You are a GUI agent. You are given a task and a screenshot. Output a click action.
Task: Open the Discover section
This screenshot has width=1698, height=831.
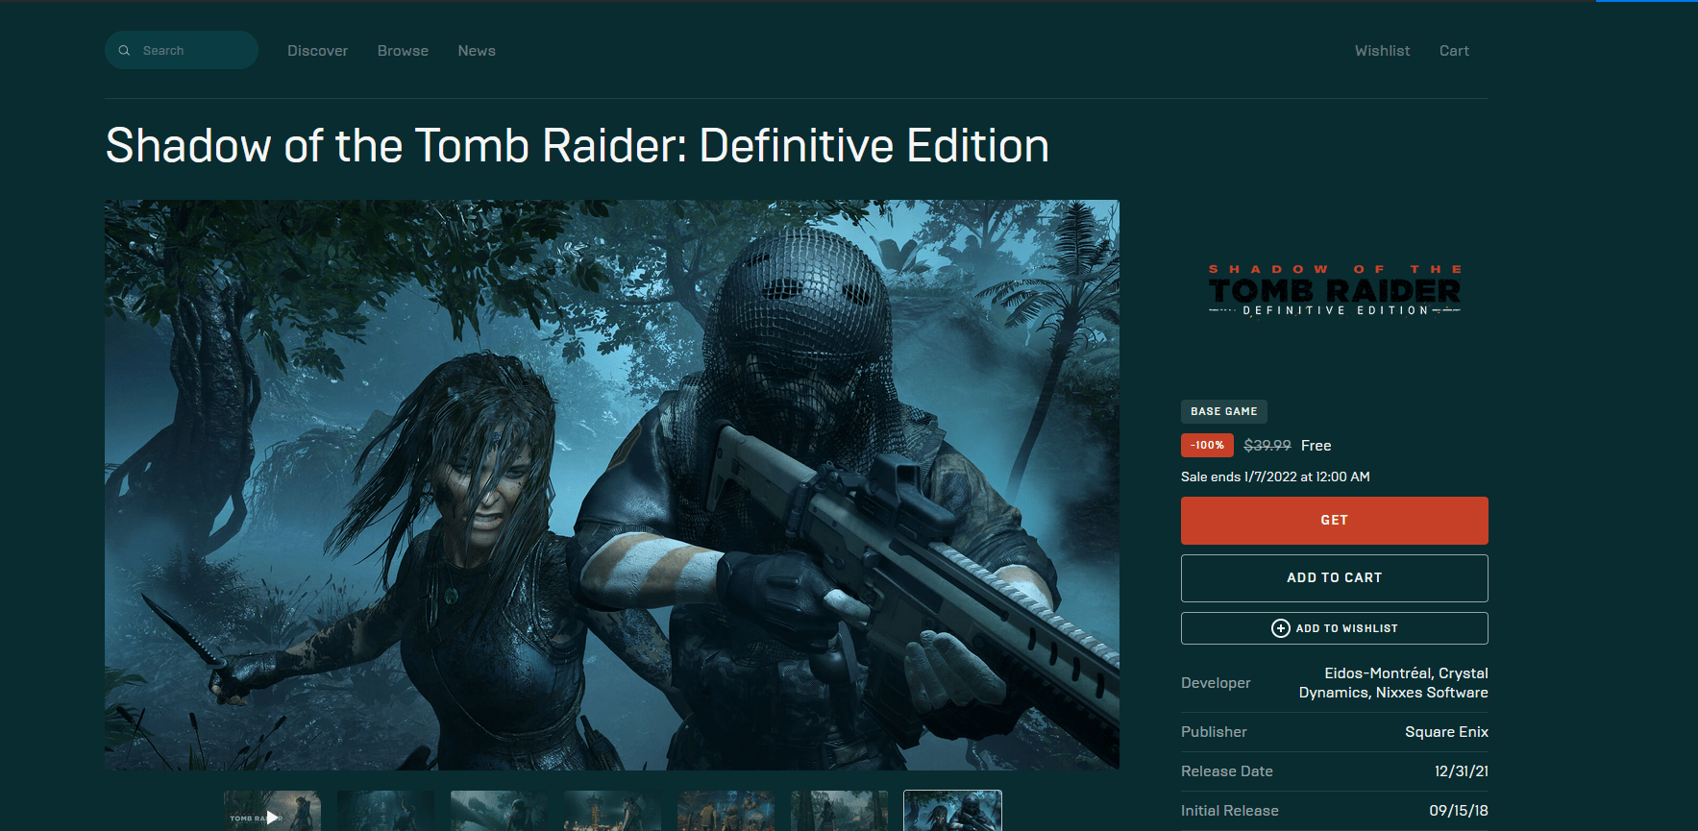[x=317, y=51]
